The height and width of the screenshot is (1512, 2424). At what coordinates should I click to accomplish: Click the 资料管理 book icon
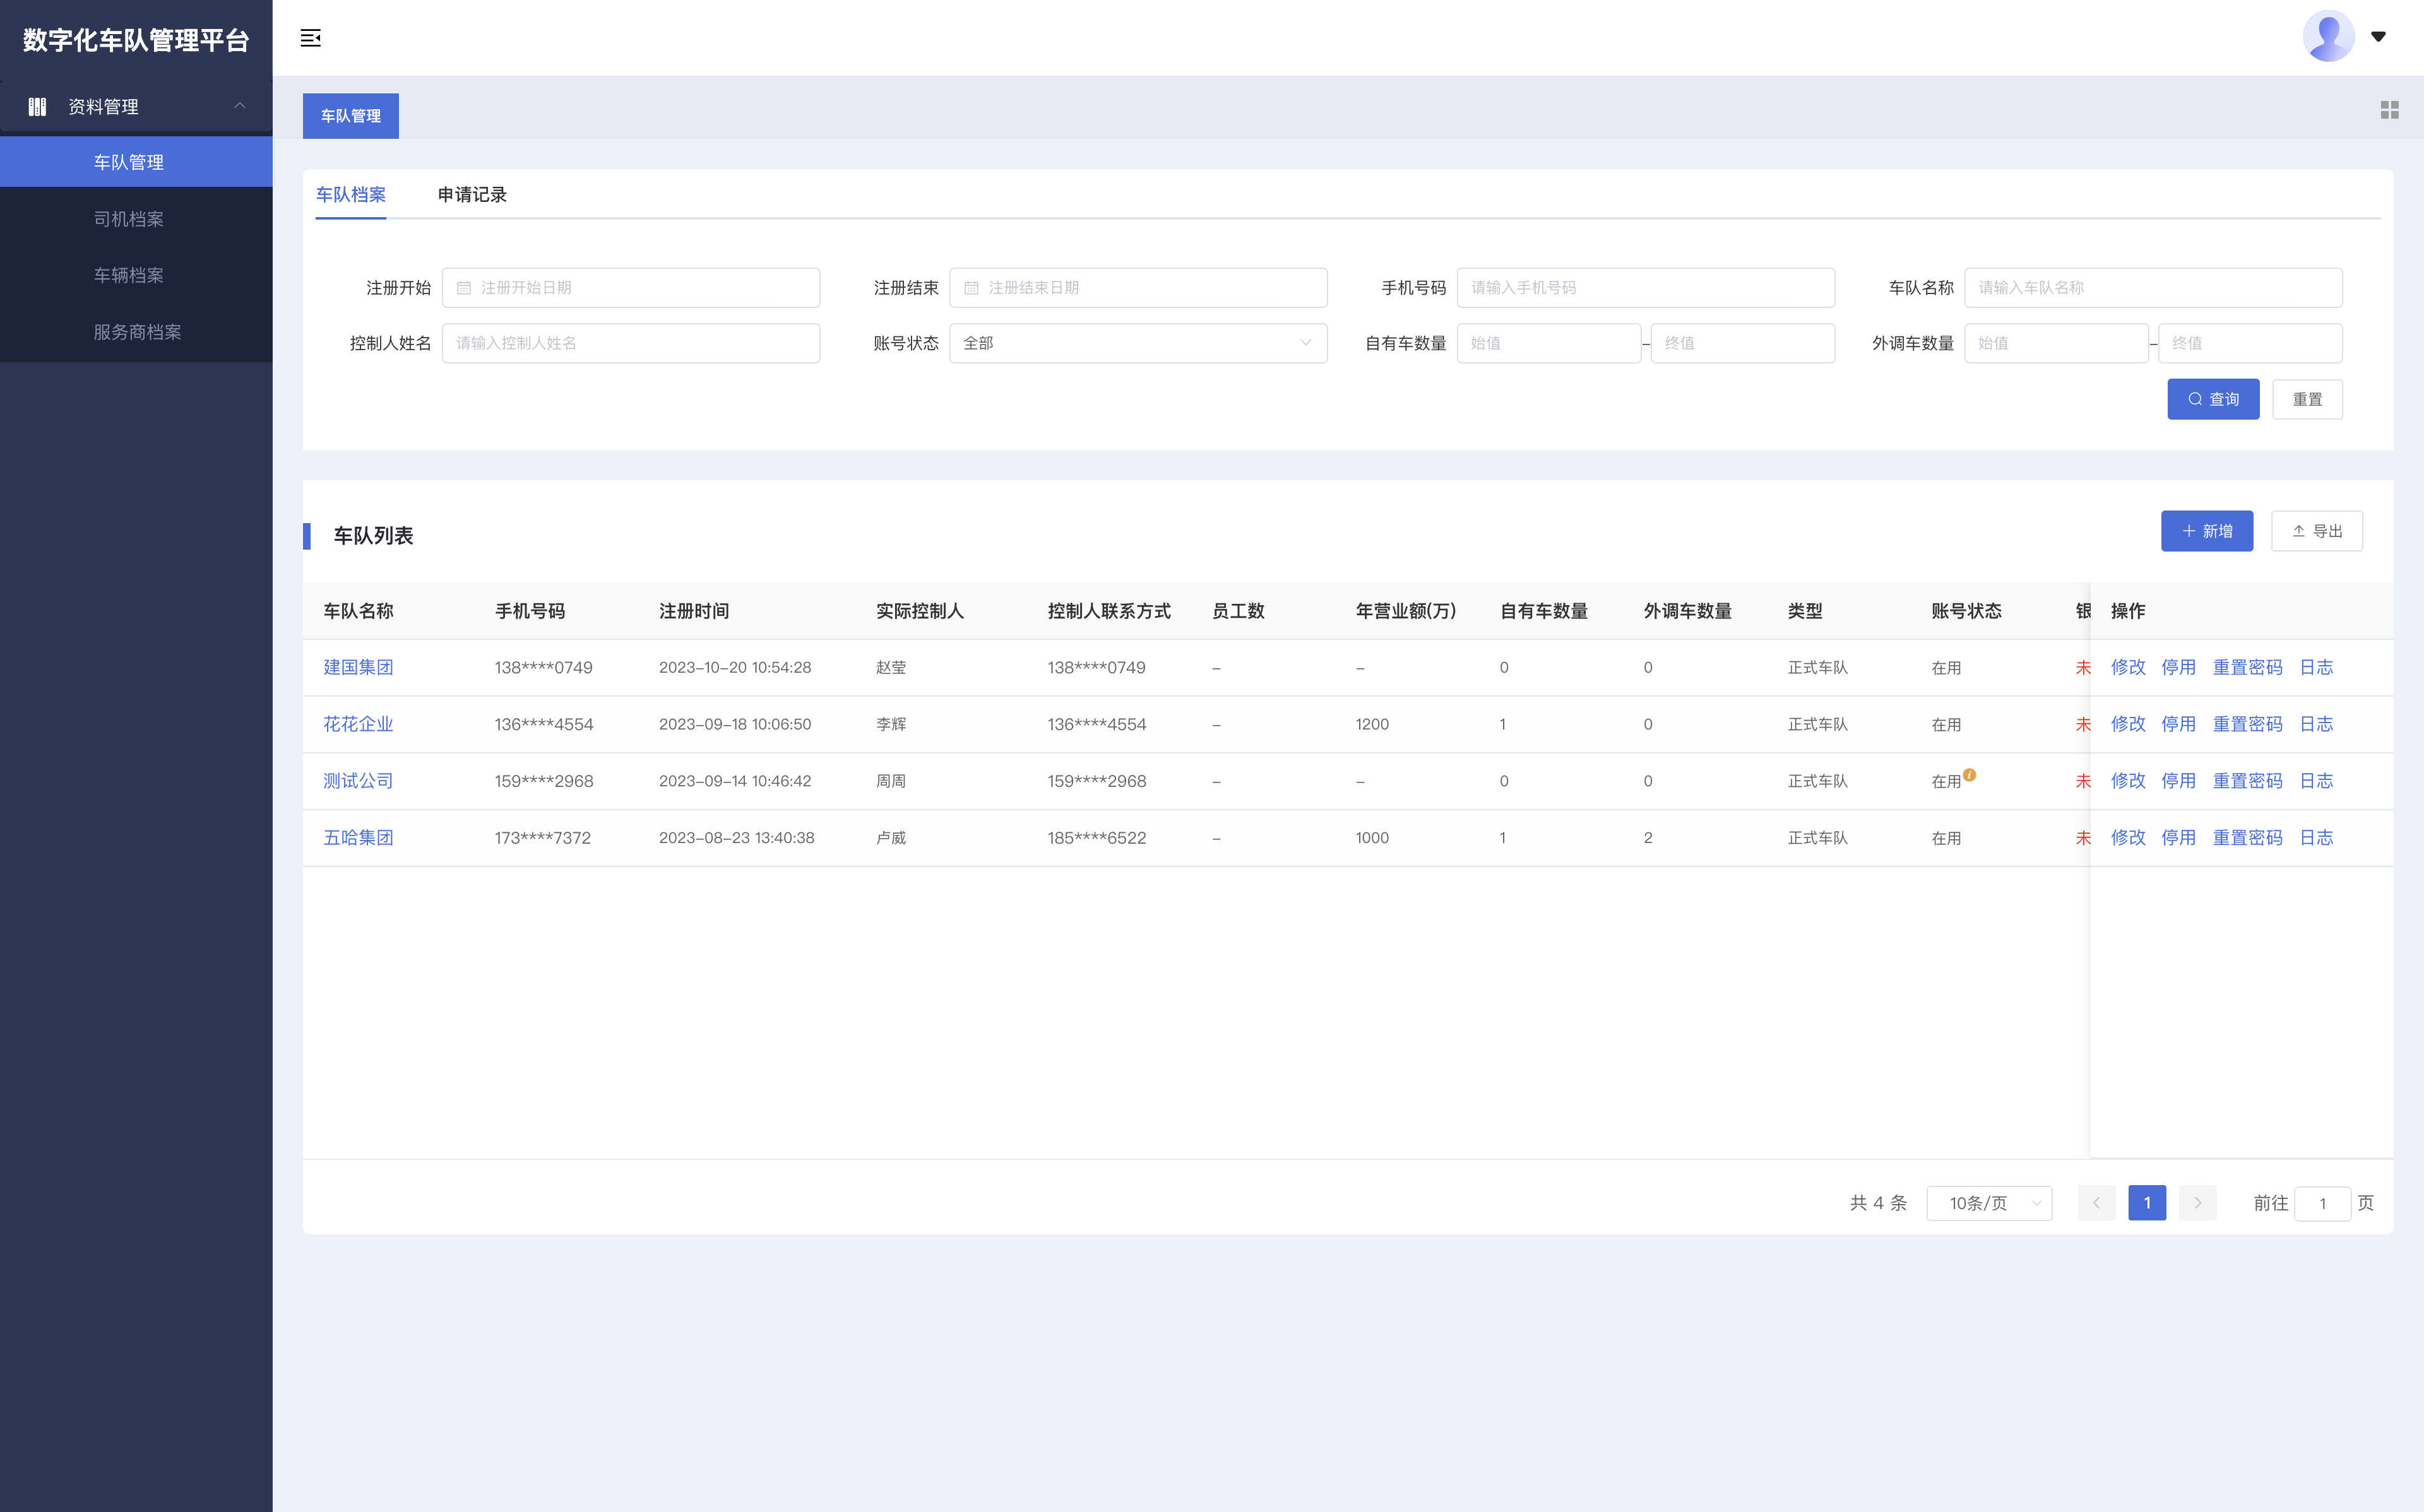click(x=38, y=106)
